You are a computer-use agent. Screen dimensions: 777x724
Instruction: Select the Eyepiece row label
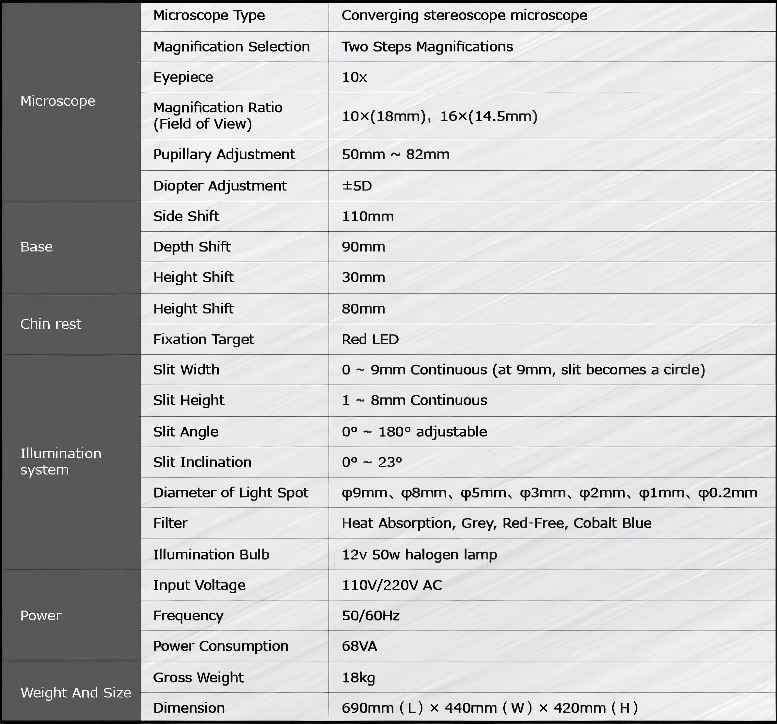coord(183,77)
